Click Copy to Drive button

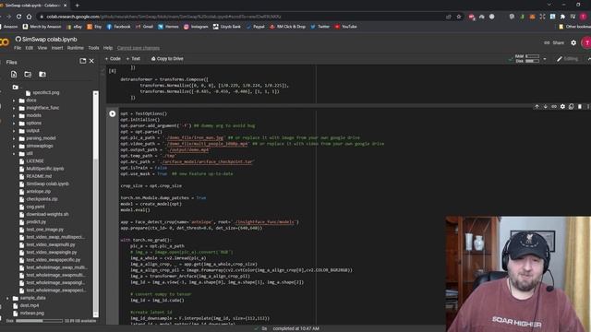coord(167,59)
